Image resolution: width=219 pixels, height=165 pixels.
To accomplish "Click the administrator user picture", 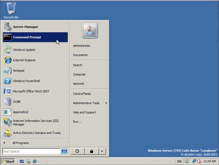I will 90,30.
